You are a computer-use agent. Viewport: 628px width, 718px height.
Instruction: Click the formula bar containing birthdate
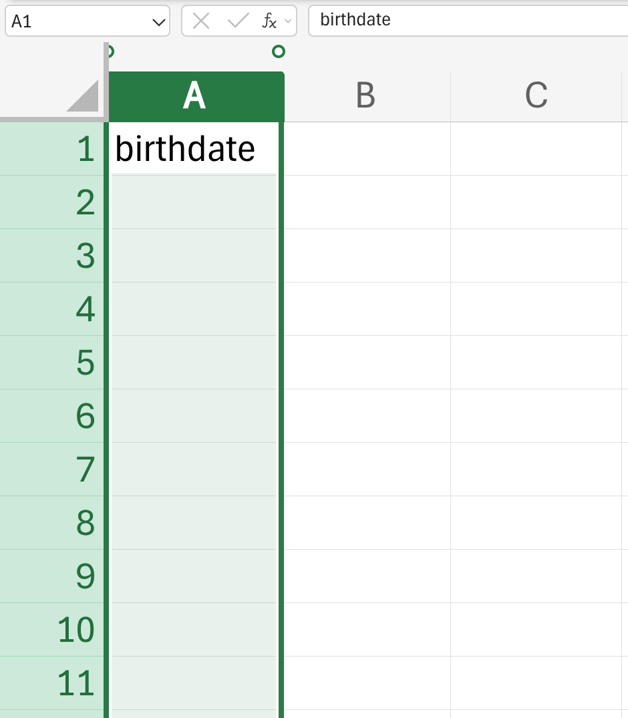pyautogui.click(x=468, y=20)
